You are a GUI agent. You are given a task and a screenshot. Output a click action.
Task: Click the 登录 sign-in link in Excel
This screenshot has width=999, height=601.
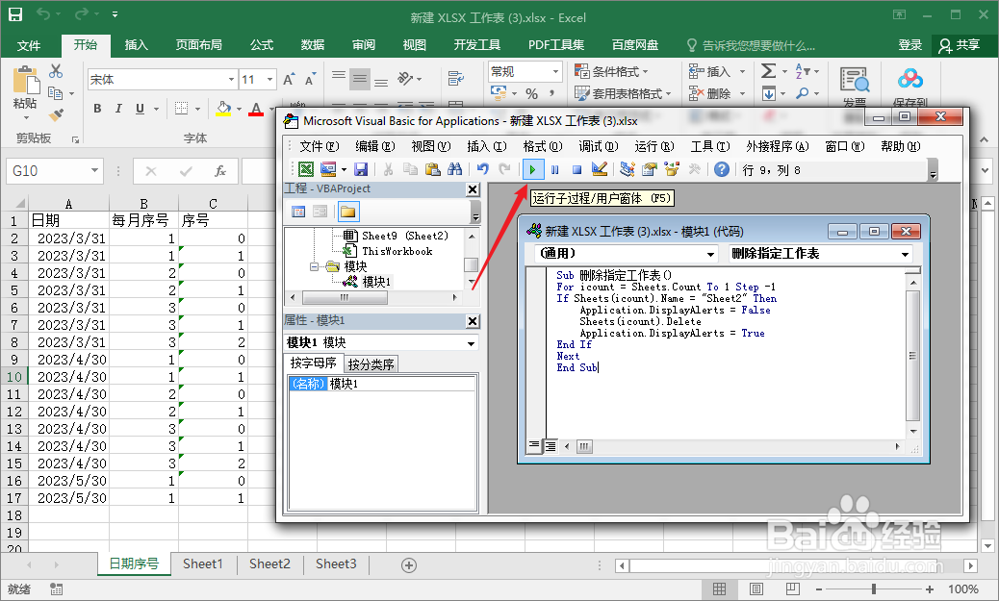click(x=909, y=45)
